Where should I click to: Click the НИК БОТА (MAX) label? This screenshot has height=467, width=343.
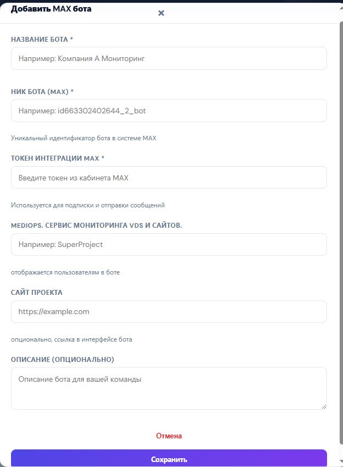[x=42, y=92]
